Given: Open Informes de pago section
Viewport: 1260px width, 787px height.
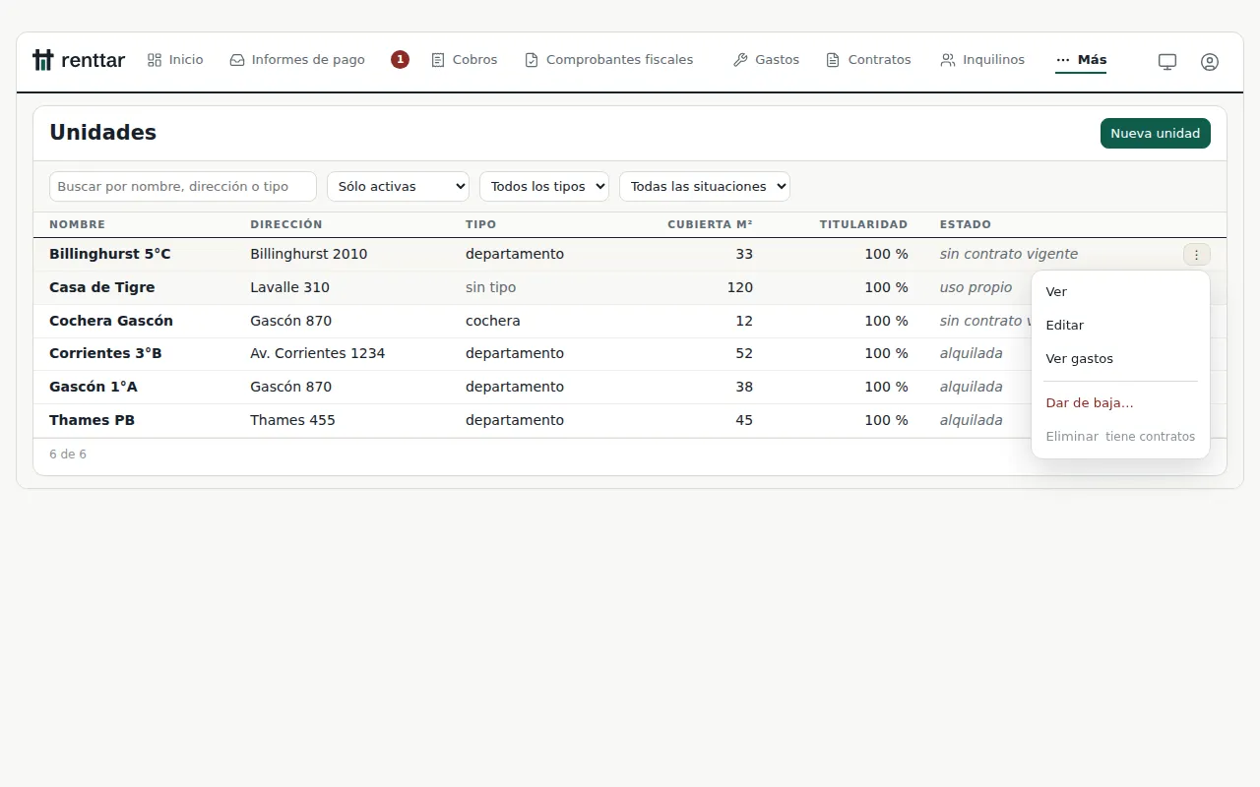Looking at the screenshot, I should click(297, 60).
